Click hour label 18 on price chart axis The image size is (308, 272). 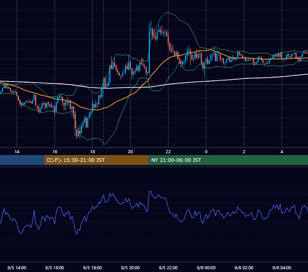pos(92,152)
